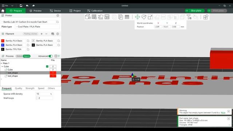Open filament 1 Bambu PLA Basic dropdown
This screenshot has height=131, width=233.
[15, 41]
